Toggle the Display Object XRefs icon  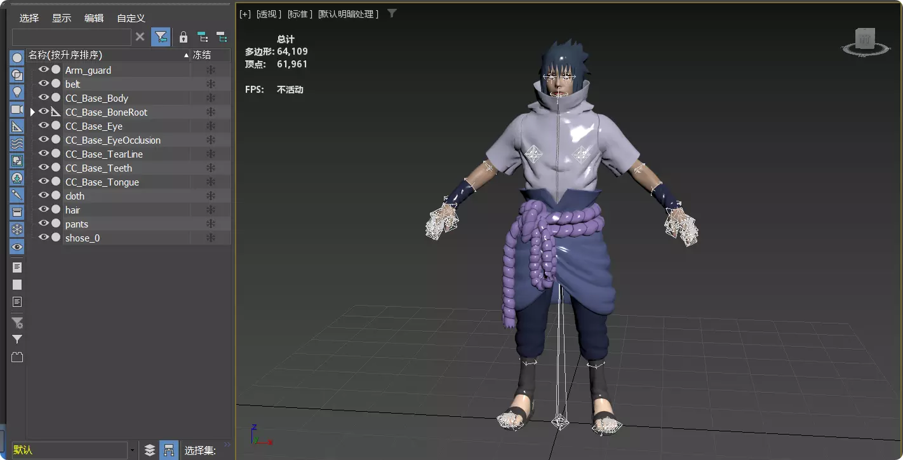(x=17, y=178)
